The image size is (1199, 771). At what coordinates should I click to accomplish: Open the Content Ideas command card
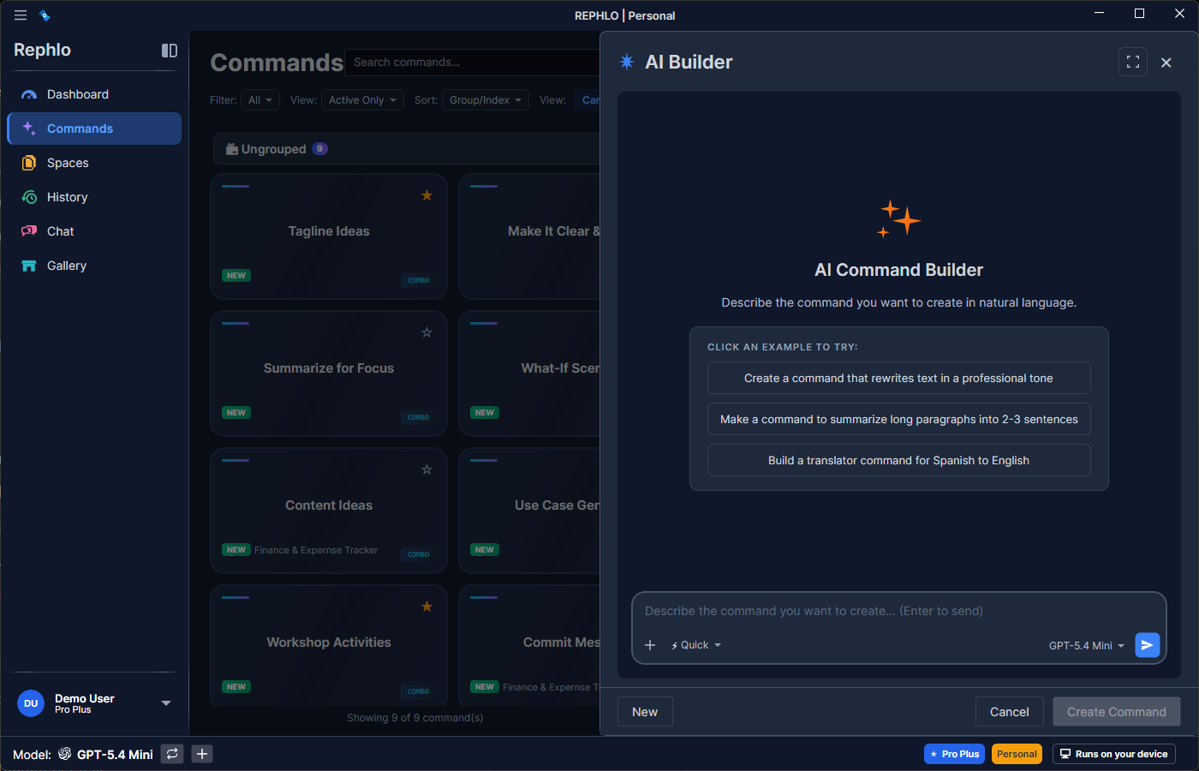[329, 511]
